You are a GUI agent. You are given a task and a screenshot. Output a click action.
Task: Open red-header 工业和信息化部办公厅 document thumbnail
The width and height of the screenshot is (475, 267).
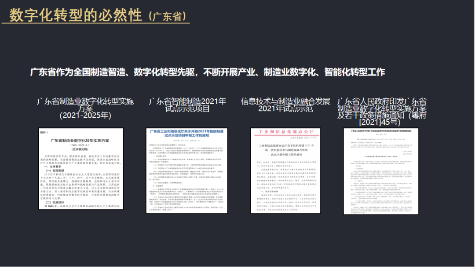(x=285, y=170)
